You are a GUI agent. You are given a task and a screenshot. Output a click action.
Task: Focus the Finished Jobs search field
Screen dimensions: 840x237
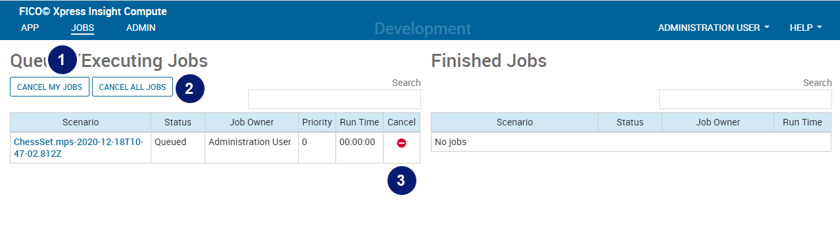[x=745, y=99]
